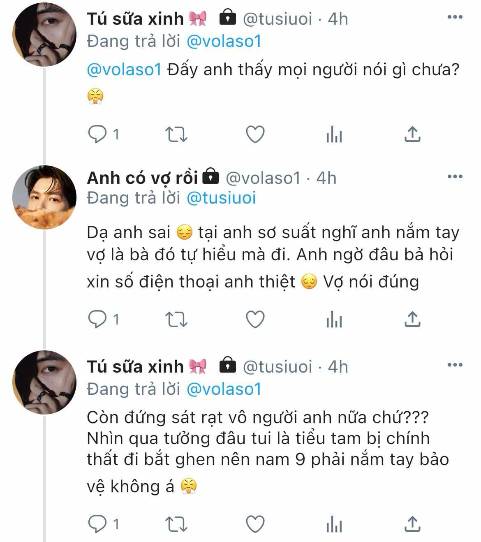Viewport: 481px width, 542px height.
Task: Like the tweet by Anh có vợ rồi
Action: [x=255, y=319]
